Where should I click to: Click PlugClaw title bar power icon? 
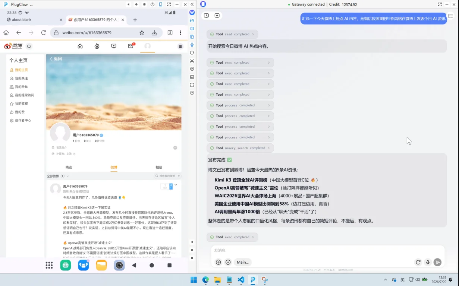[153, 4]
